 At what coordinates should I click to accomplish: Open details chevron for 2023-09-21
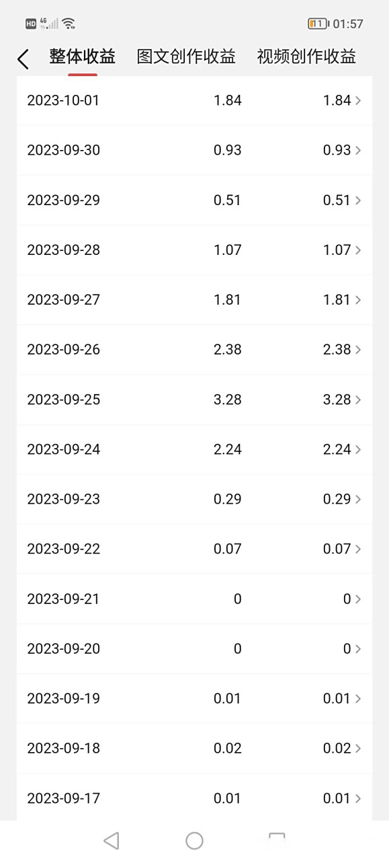point(358,599)
